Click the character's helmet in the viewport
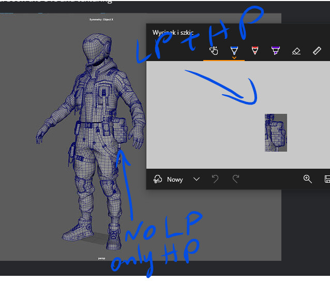330x281 pixels. click(x=97, y=50)
